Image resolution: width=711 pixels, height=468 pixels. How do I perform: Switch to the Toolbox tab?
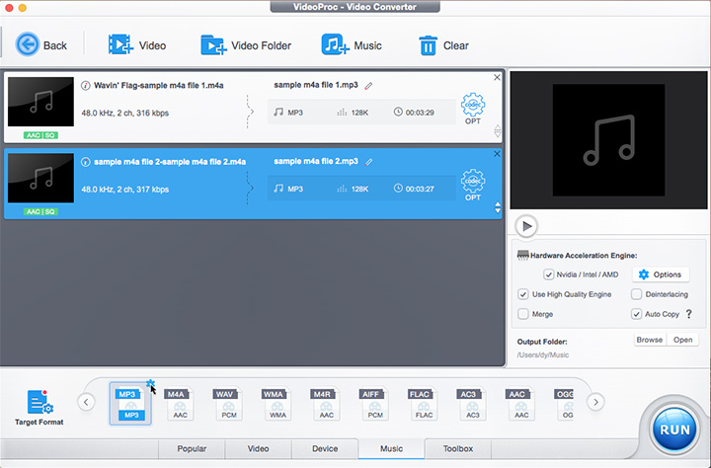pos(457,449)
